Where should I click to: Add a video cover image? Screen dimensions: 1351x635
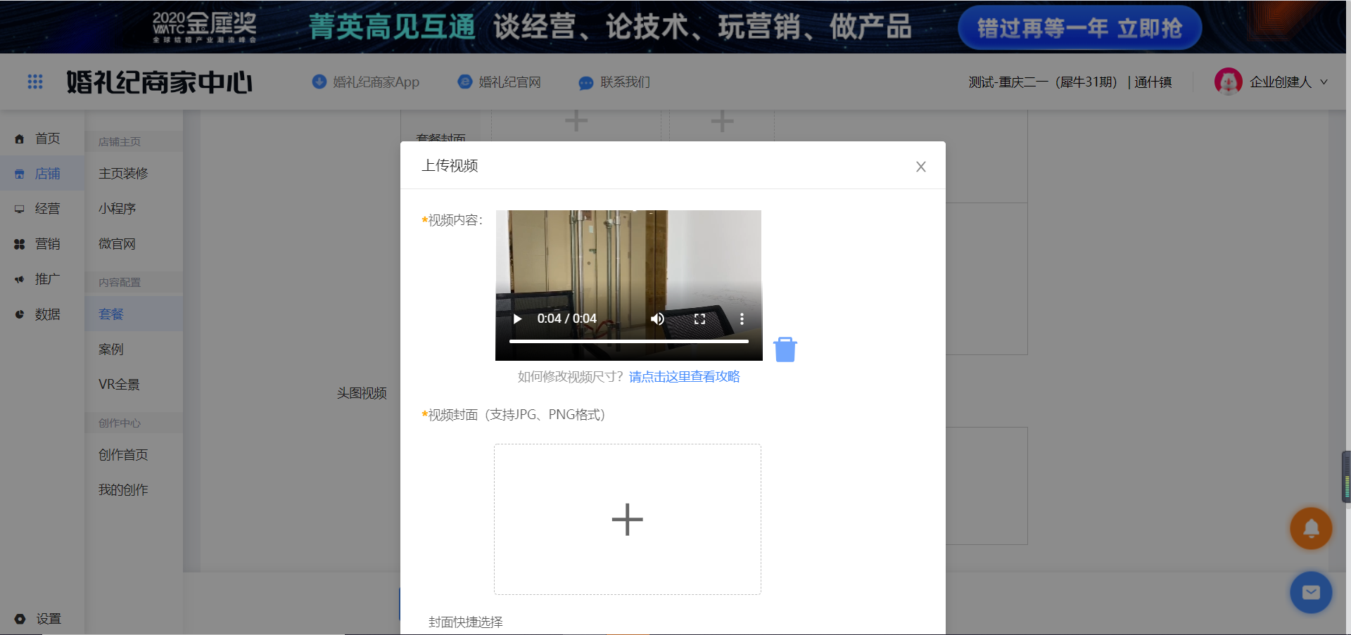point(627,519)
